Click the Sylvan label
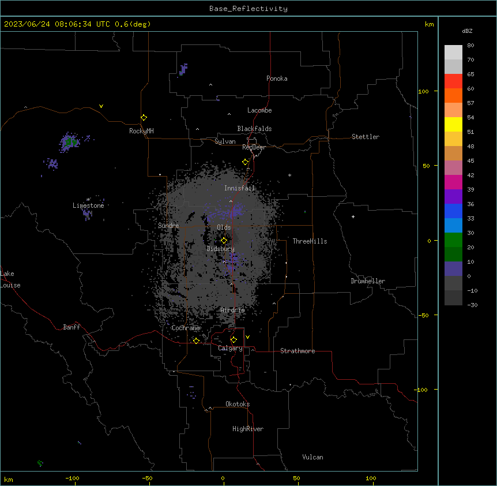The width and height of the screenshot is (497, 486). (x=225, y=141)
